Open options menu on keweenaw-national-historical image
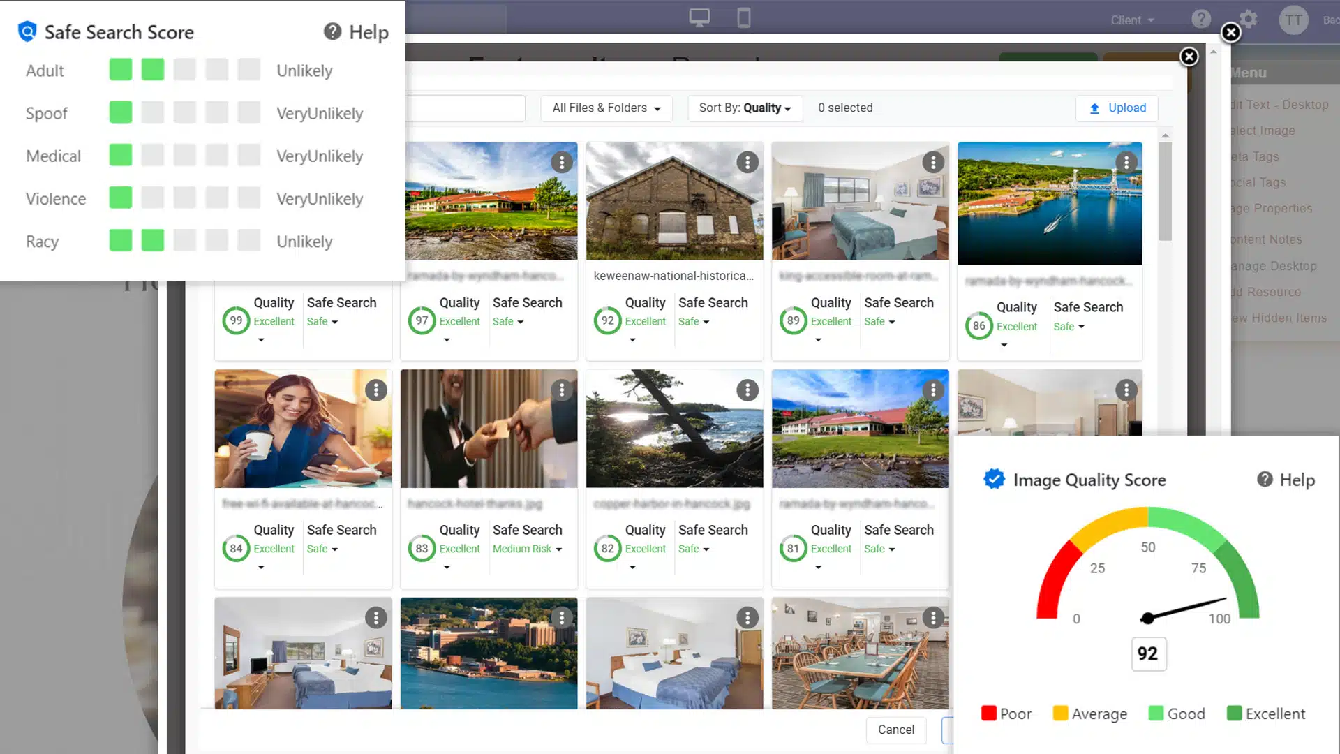Screen dimensions: 1340x754 747,163
